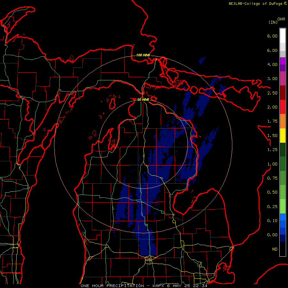The height and width of the screenshot is (288, 288).
Task: Click the OHA product label above legend
Action: click(281, 19)
